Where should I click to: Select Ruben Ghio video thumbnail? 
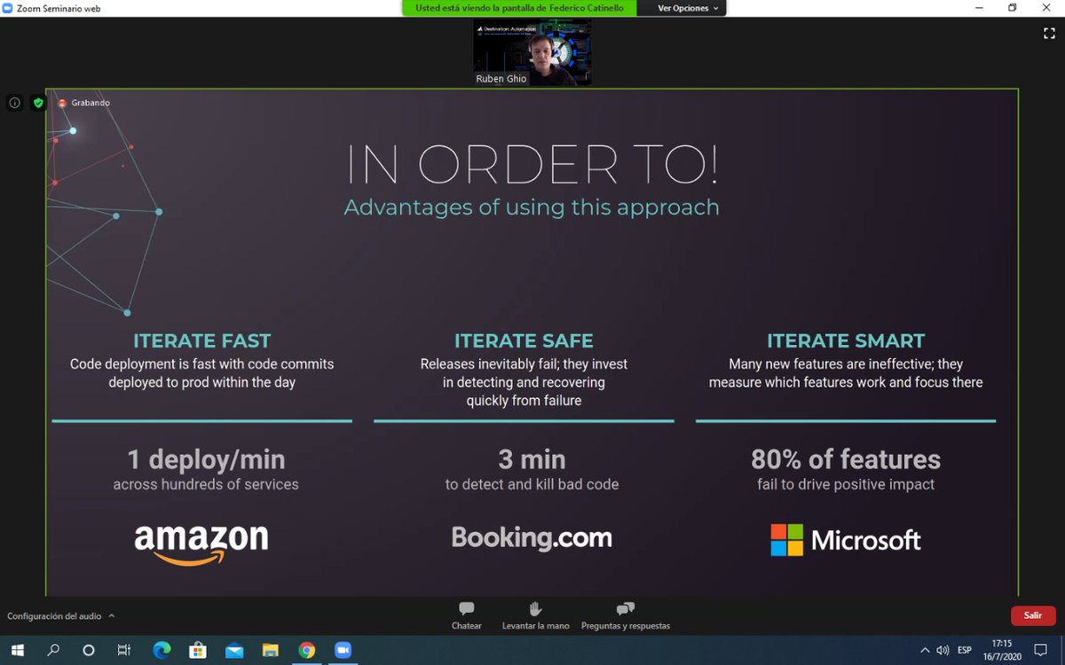532,52
